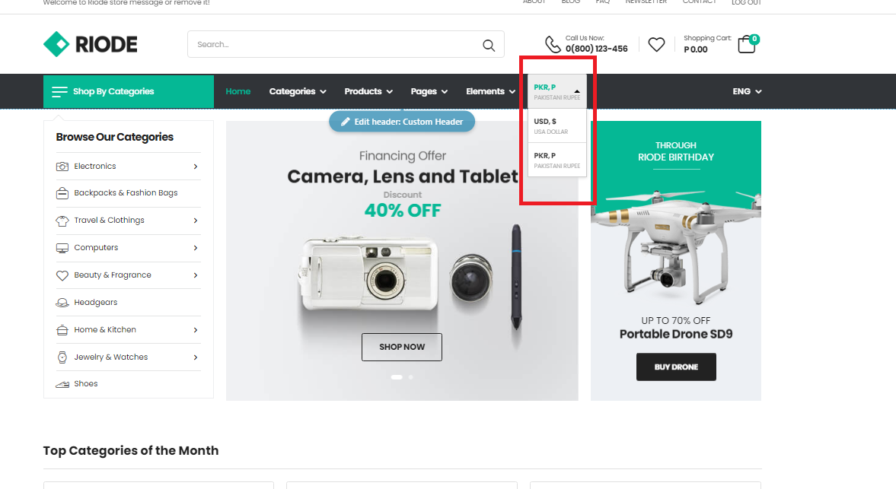
Task: Click the Beauty & Fragrance heart icon
Action: pos(62,275)
